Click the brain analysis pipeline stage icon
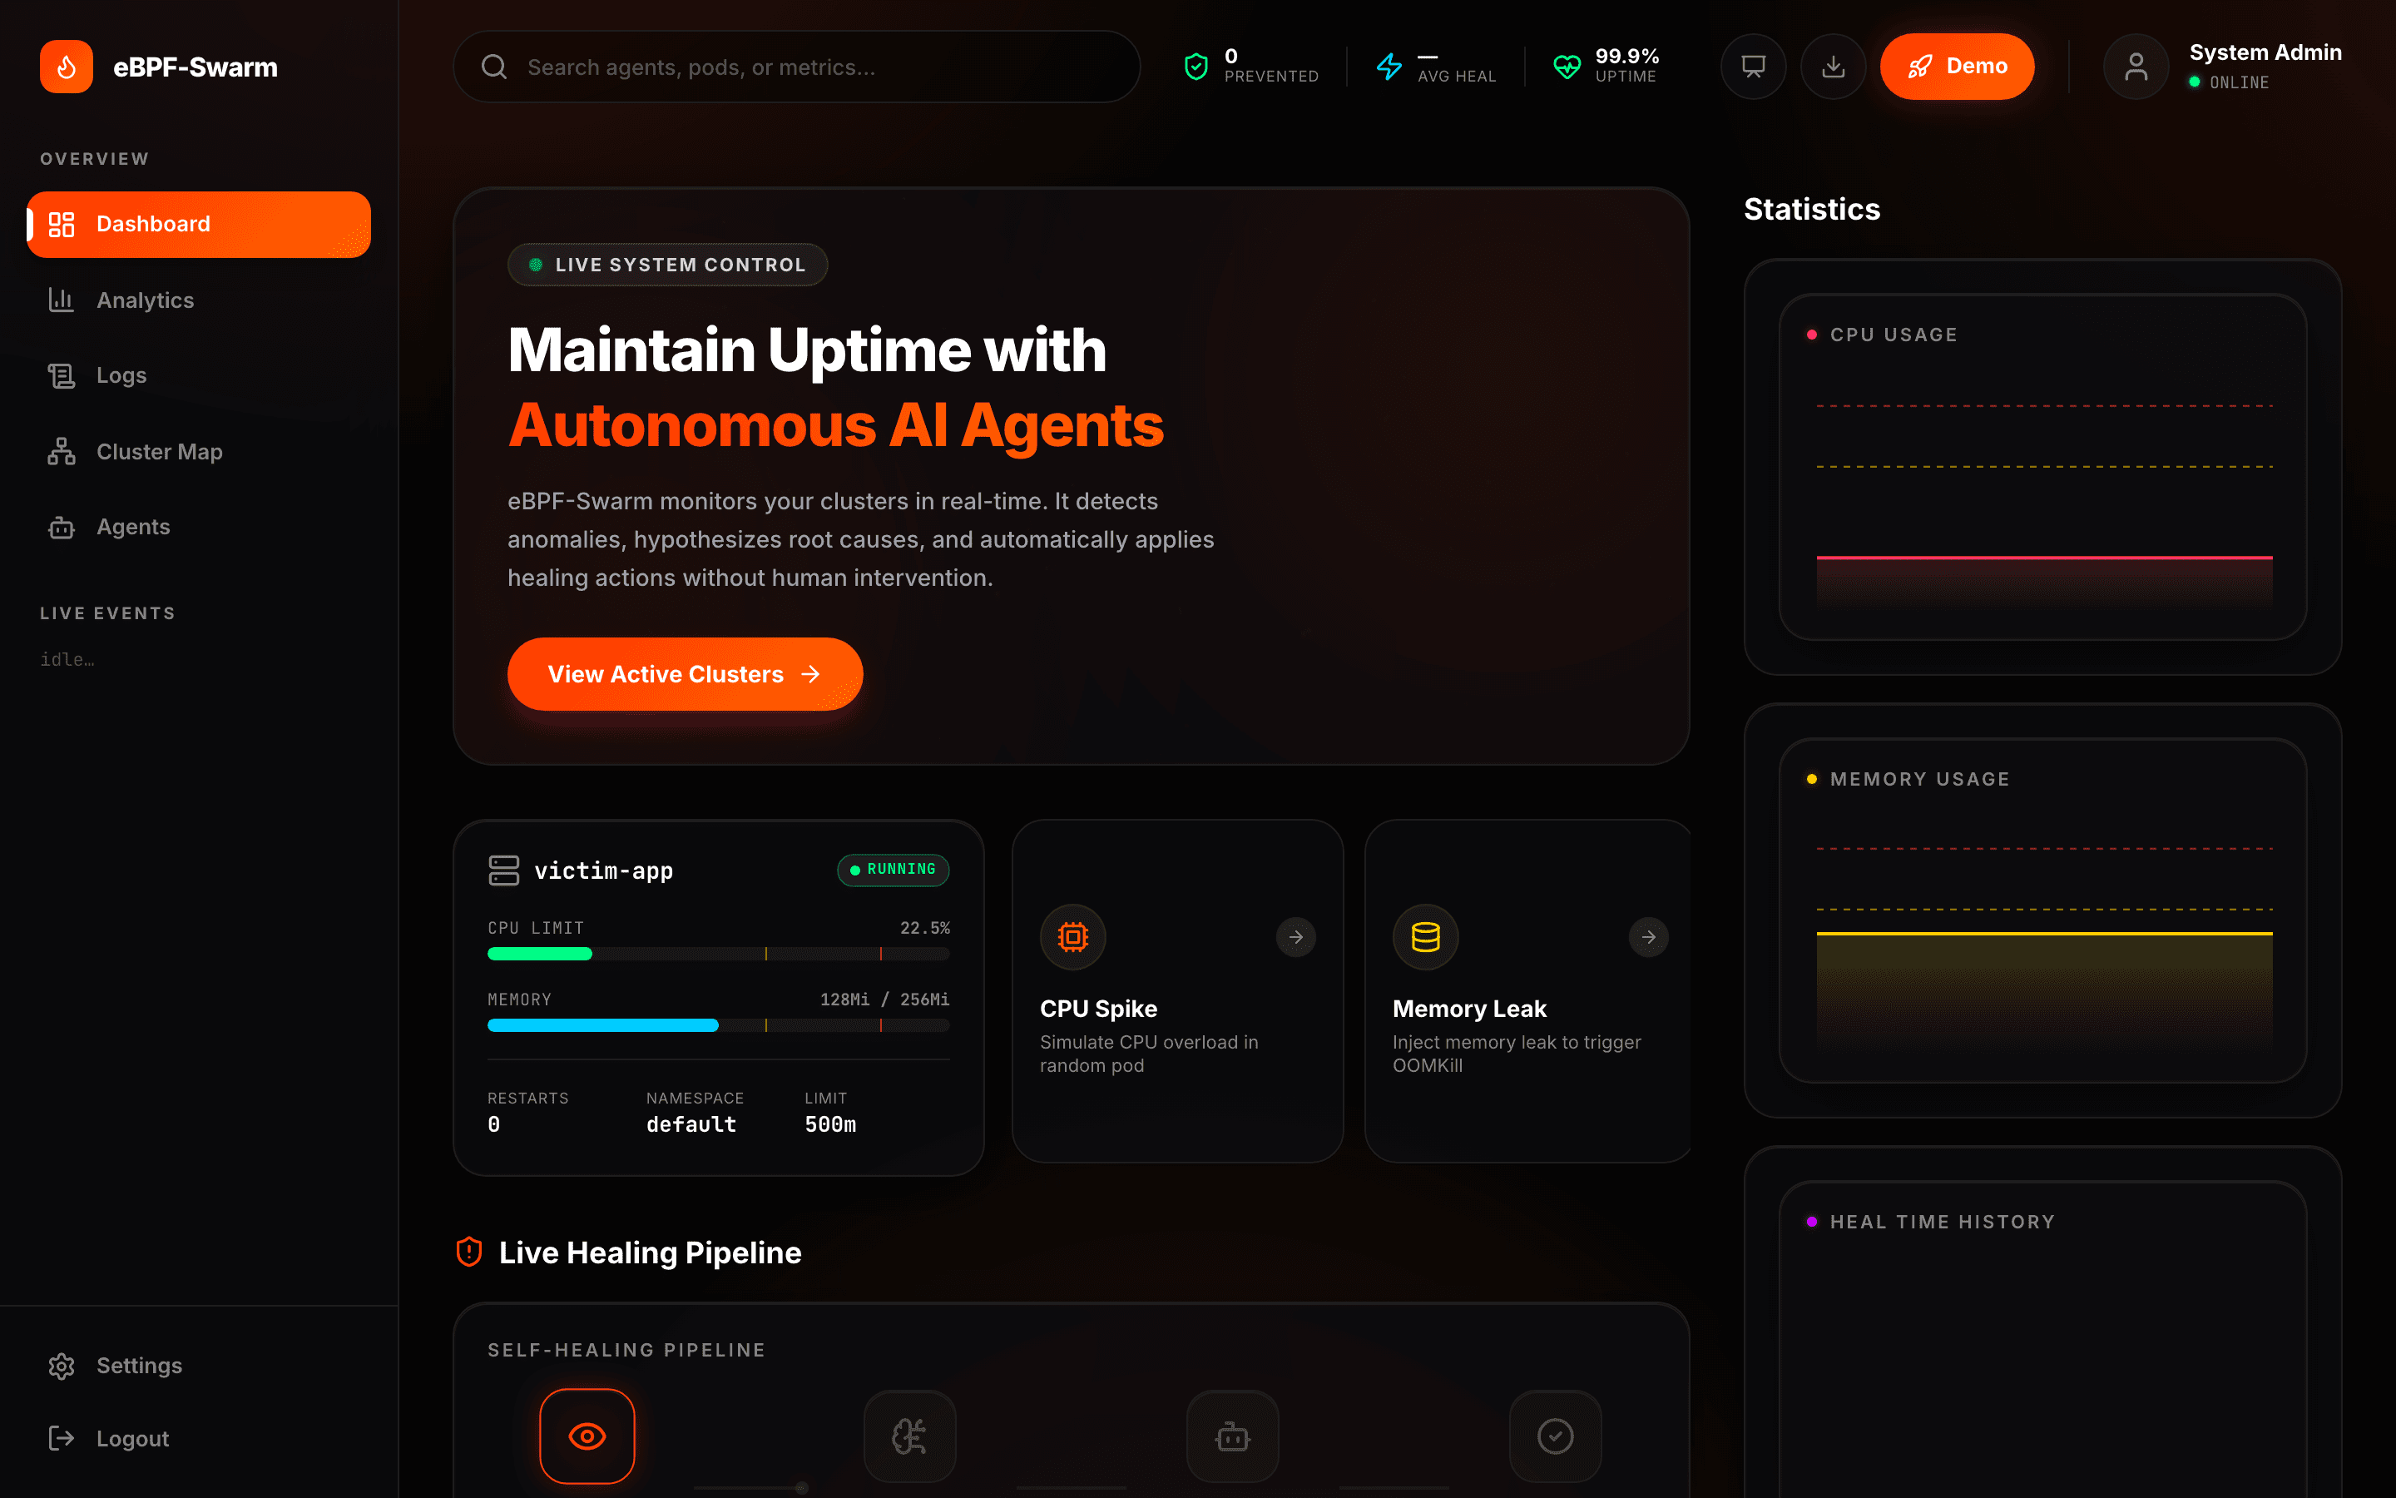This screenshot has height=1498, width=2396. point(910,1436)
